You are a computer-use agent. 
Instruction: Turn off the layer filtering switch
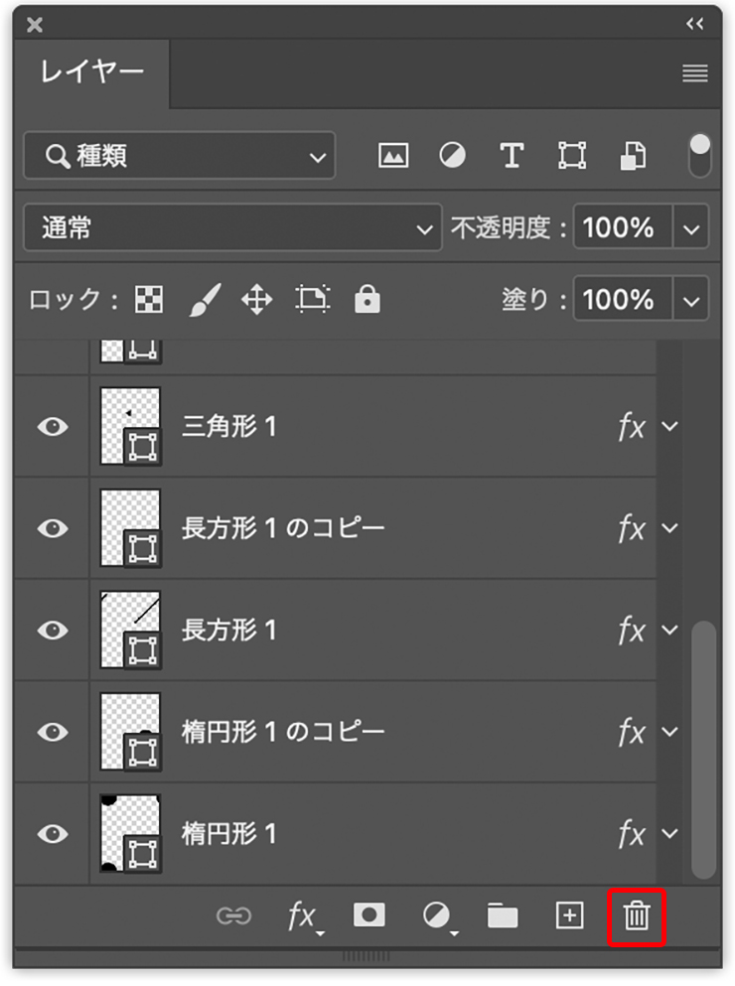click(700, 155)
